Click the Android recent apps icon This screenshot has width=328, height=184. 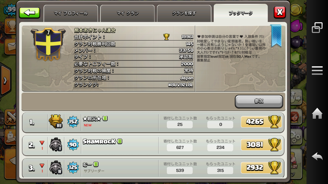point(317,28)
